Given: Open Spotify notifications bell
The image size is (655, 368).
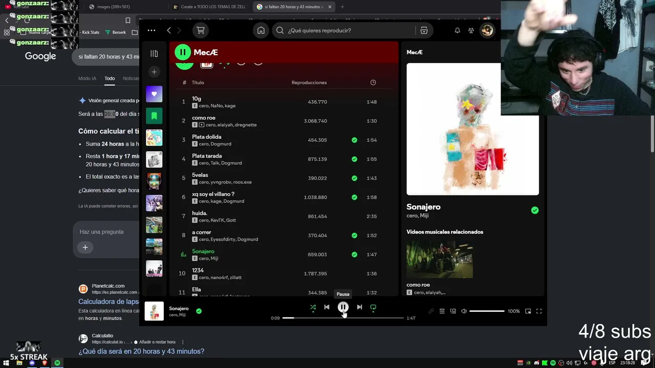Looking at the screenshot, I should [457, 31].
